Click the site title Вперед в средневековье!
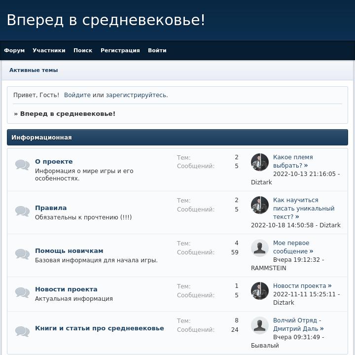Screen dimensions: 355x355 pos(106,20)
